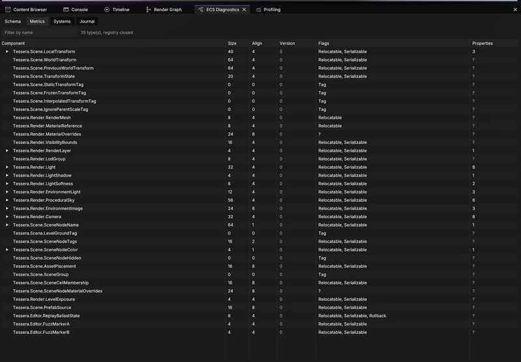
Task: Expand Tessera.Render.LightShadow row
Action: click(7, 175)
